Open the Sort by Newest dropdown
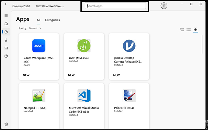 pos(36,28)
